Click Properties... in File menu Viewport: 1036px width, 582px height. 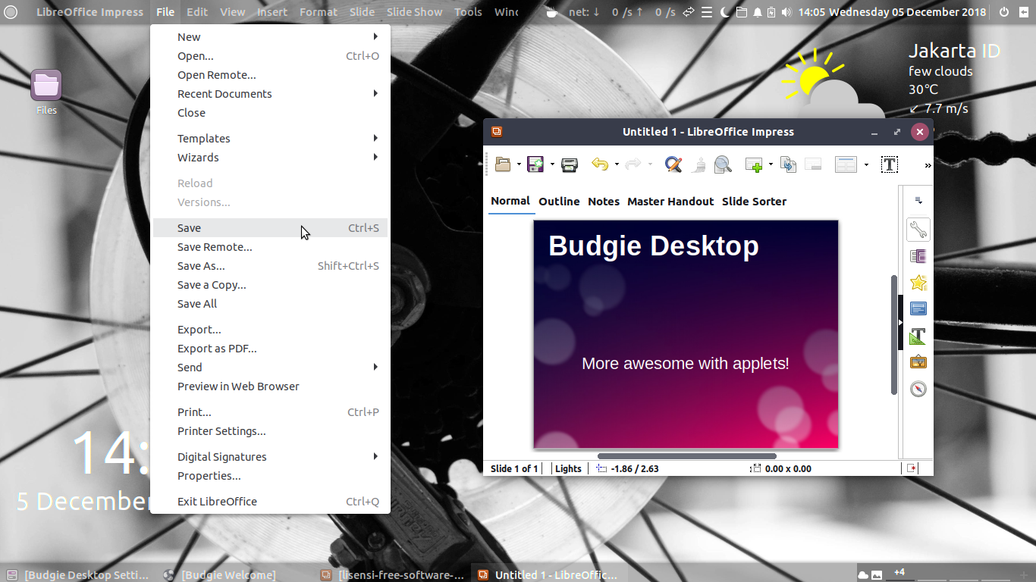[270, 476]
